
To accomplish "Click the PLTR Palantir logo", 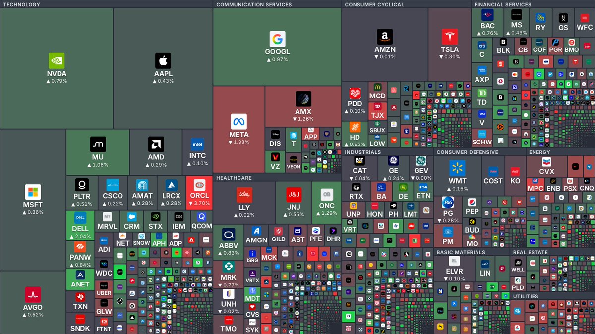I will click(82, 185).
